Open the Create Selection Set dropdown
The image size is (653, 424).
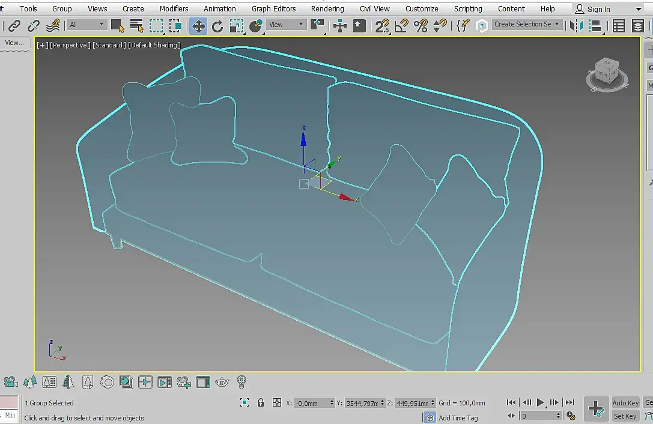(x=527, y=25)
